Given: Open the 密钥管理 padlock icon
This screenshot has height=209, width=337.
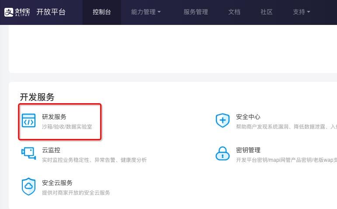Looking at the screenshot, I should pyautogui.click(x=222, y=153).
